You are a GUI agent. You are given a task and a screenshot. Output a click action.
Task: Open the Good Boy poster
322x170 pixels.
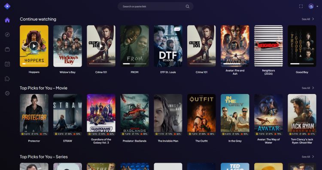pyautogui.click(x=302, y=46)
